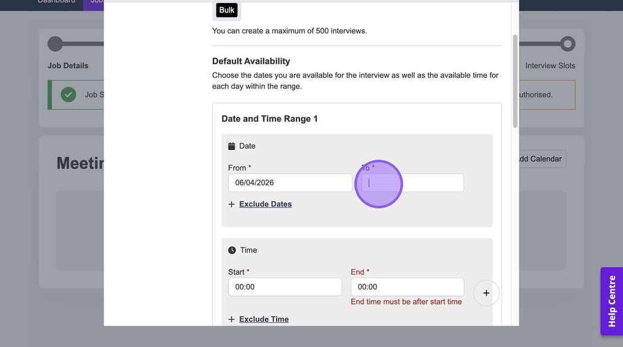Click the calendar icon beside Date
The image size is (623, 347).
pyautogui.click(x=232, y=146)
